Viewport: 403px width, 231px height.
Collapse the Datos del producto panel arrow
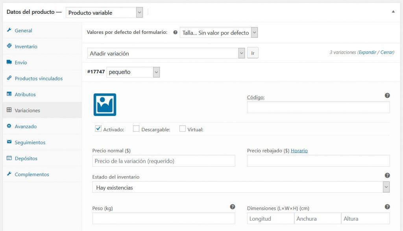(393, 12)
